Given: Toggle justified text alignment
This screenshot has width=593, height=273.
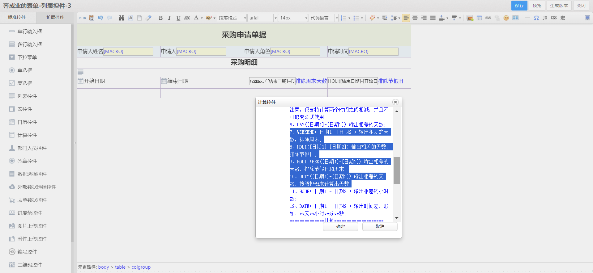Looking at the screenshot, I should (x=433, y=18).
